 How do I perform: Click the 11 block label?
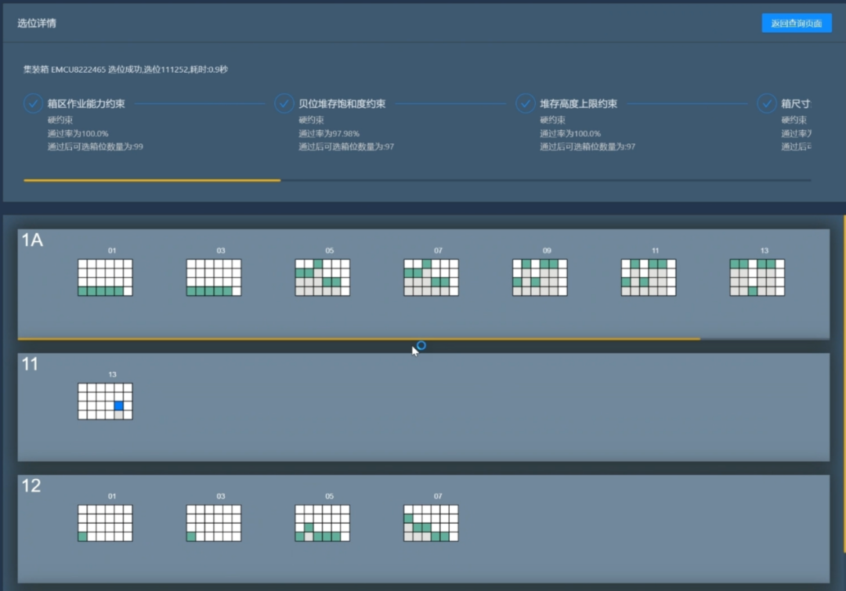click(31, 364)
